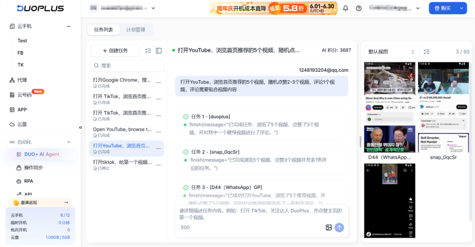Open the 云手机 sidebar section icon
This screenshot has height=247, width=475.
[x=12, y=26]
